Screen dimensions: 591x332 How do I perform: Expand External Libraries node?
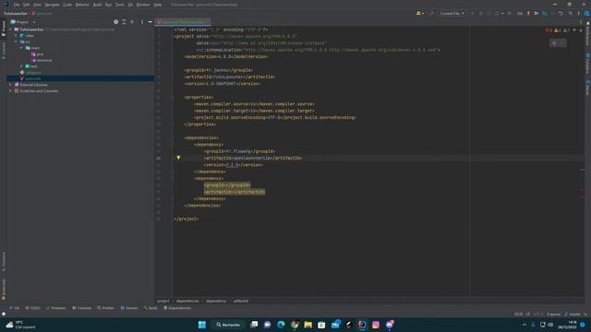(x=10, y=85)
